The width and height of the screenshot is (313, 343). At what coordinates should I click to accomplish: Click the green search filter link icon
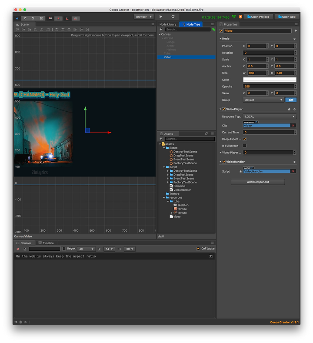pos(213,29)
